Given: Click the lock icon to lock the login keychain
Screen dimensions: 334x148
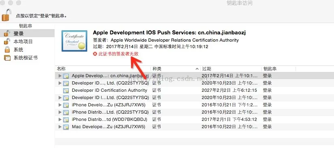Looking at the screenshot, I should (6, 15).
